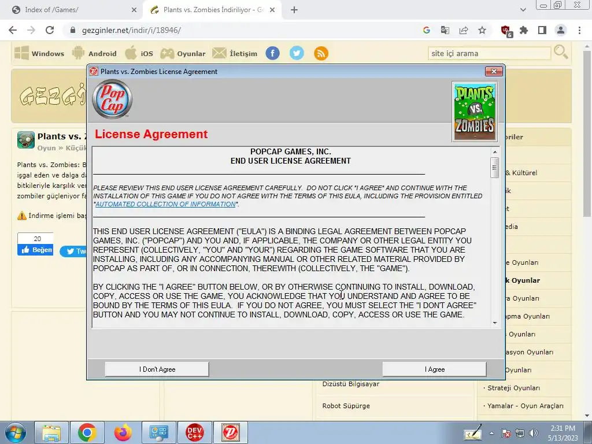
Task: Switch to Index of /Games/ tab
Action: (71, 10)
